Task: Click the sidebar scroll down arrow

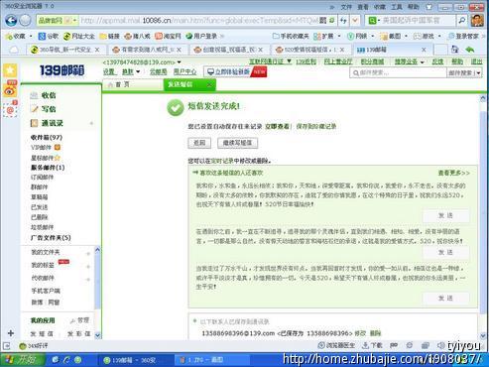Action: 97,335
